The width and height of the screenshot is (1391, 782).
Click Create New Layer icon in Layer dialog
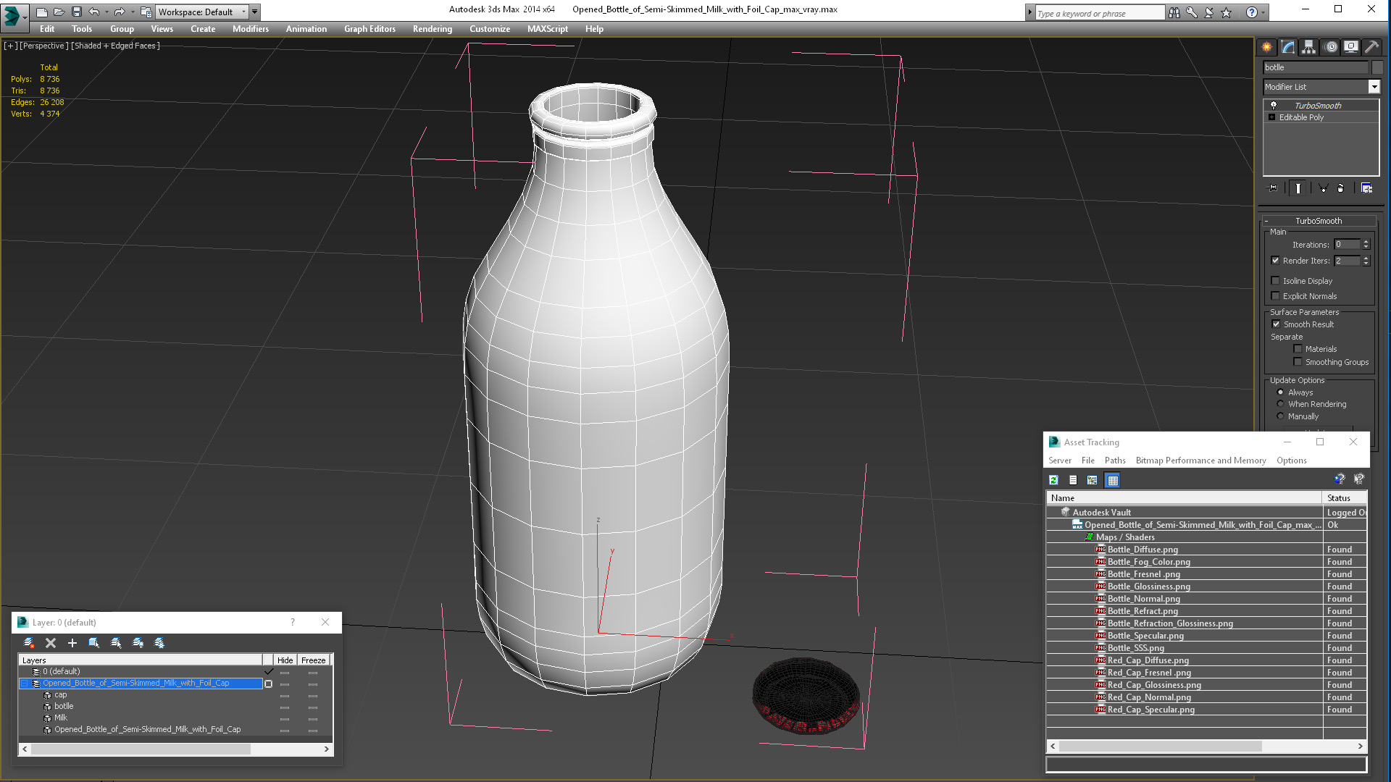click(x=29, y=643)
